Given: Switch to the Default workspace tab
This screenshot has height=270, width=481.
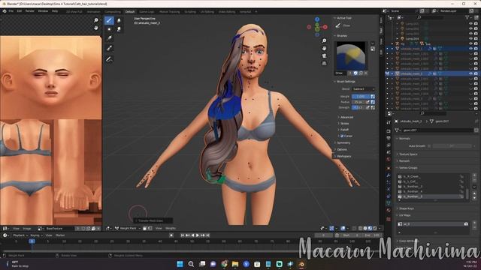Looking at the screenshot, I should click(130, 12).
